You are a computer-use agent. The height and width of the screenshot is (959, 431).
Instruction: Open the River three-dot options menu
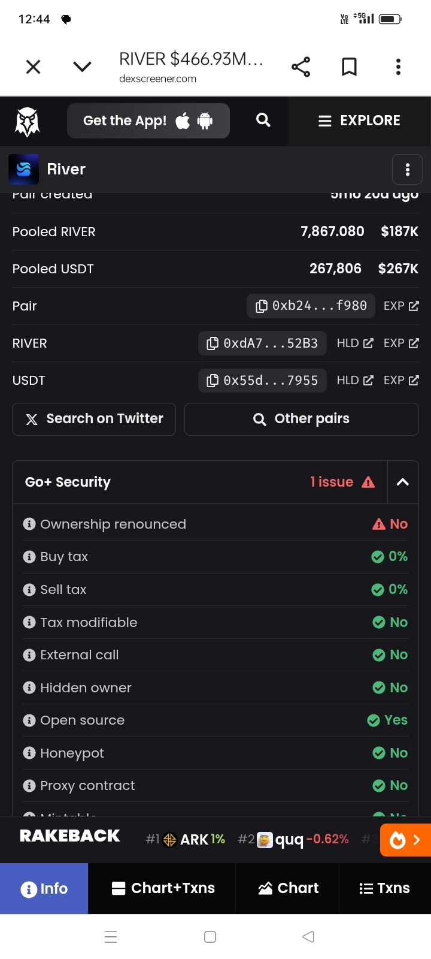pyautogui.click(x=408, y=170)
